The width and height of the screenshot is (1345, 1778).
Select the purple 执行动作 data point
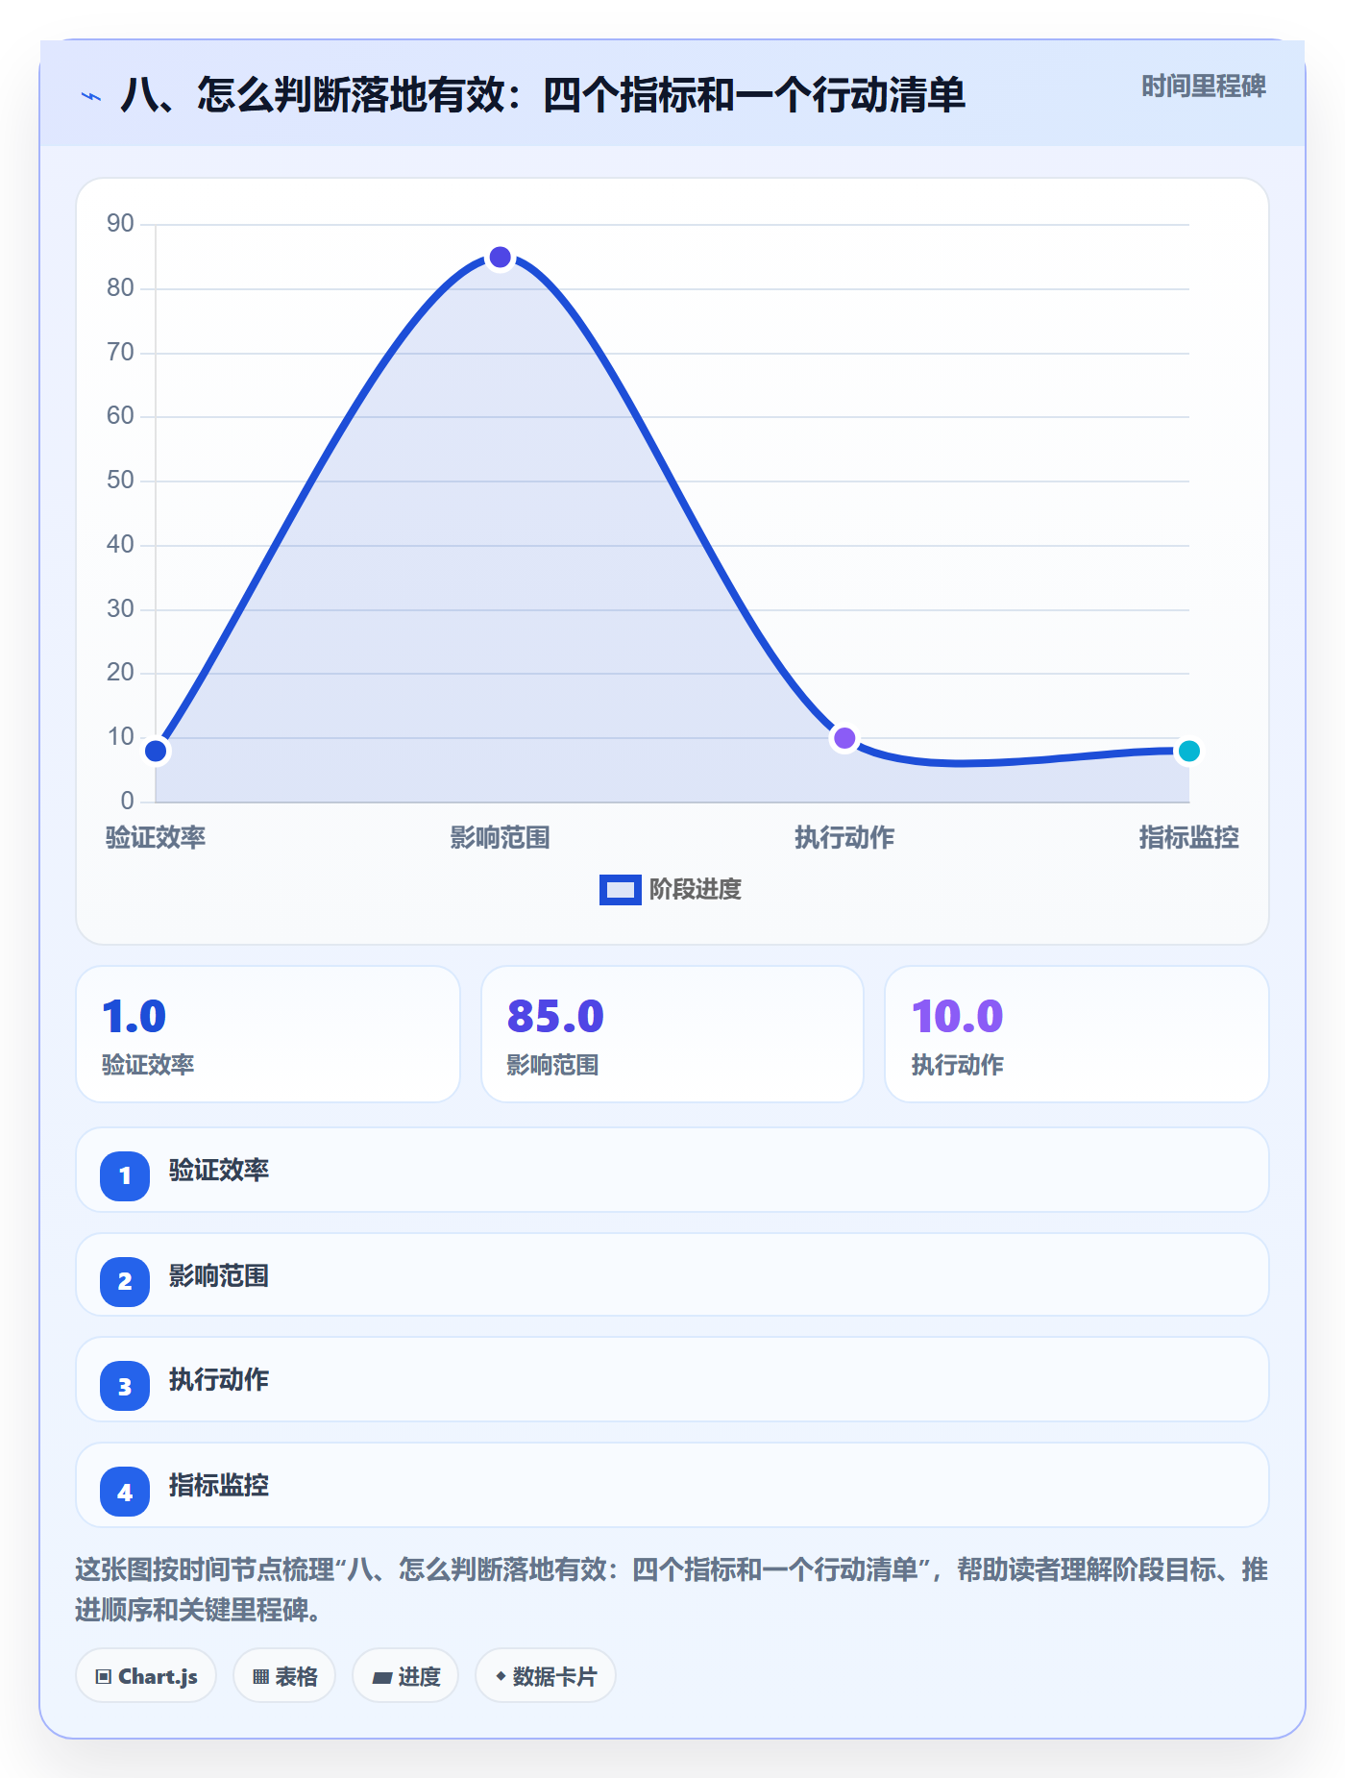click(844, 738)
